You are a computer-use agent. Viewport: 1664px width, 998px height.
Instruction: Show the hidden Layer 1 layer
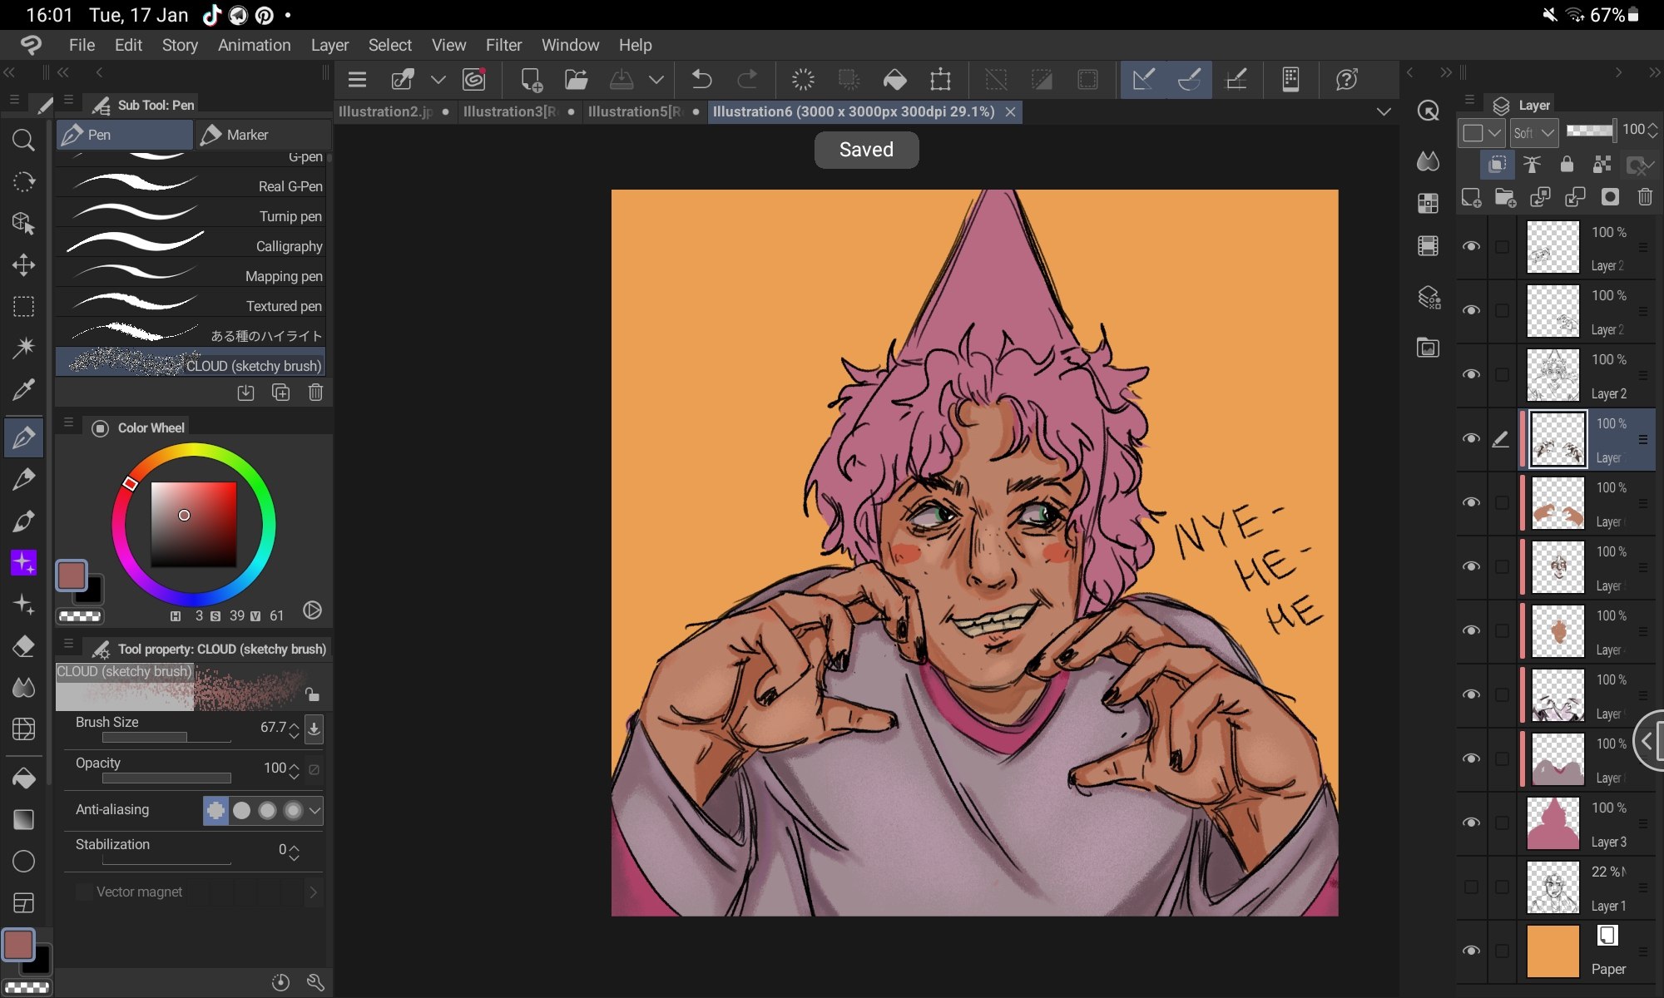[1471, 887]
